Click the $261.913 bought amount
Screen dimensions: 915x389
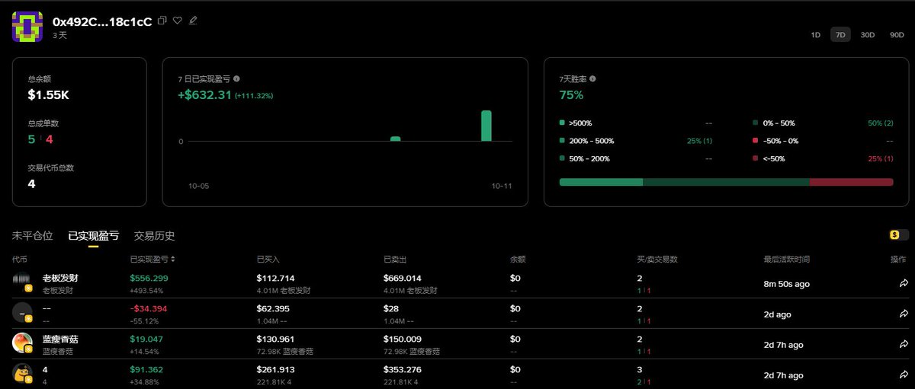point(276,369)
